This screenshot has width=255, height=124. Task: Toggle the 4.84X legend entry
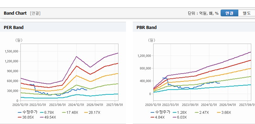158,117
